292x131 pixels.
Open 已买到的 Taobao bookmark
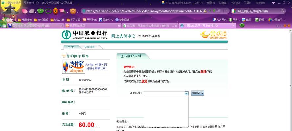[90, 20]
